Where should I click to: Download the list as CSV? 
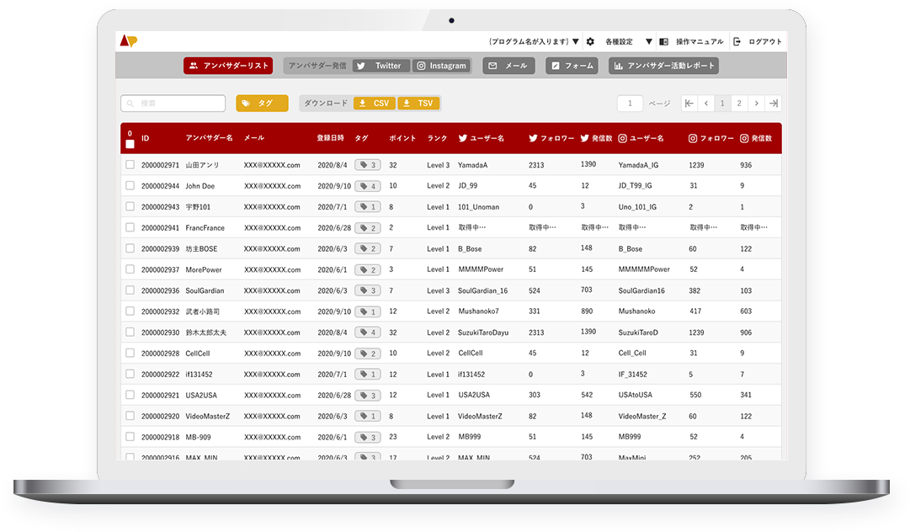point(374,104)
